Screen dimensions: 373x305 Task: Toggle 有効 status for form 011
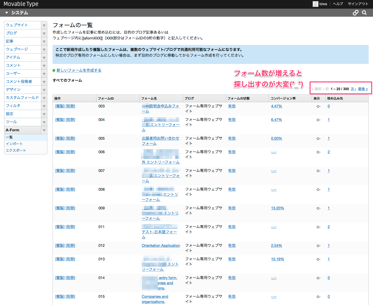[x=232, y=227]
